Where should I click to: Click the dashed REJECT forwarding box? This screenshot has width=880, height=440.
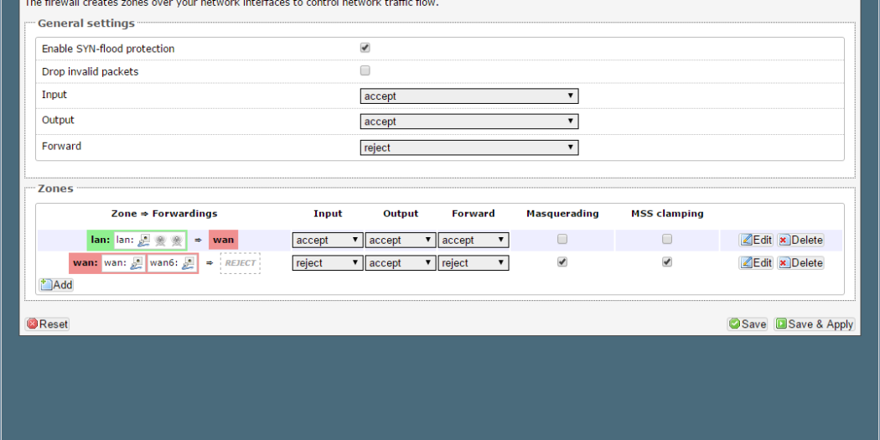coord(241,263)
